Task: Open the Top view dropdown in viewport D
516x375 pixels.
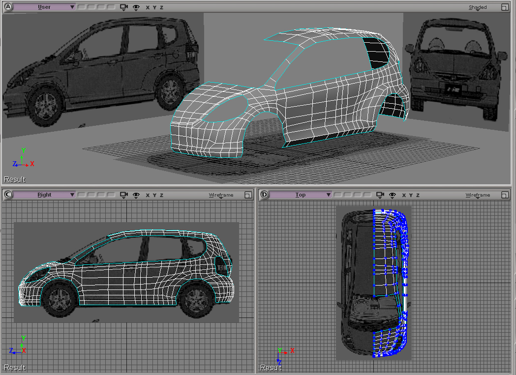Action: pyautogui.click(x=301, y=195)
